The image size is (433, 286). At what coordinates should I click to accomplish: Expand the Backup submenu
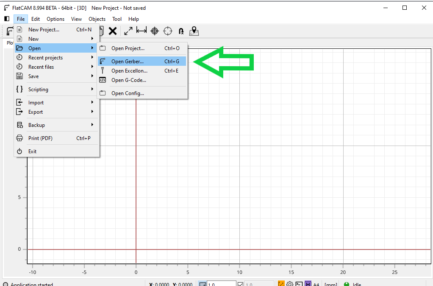pyautogui.click(x=57, y=125)
